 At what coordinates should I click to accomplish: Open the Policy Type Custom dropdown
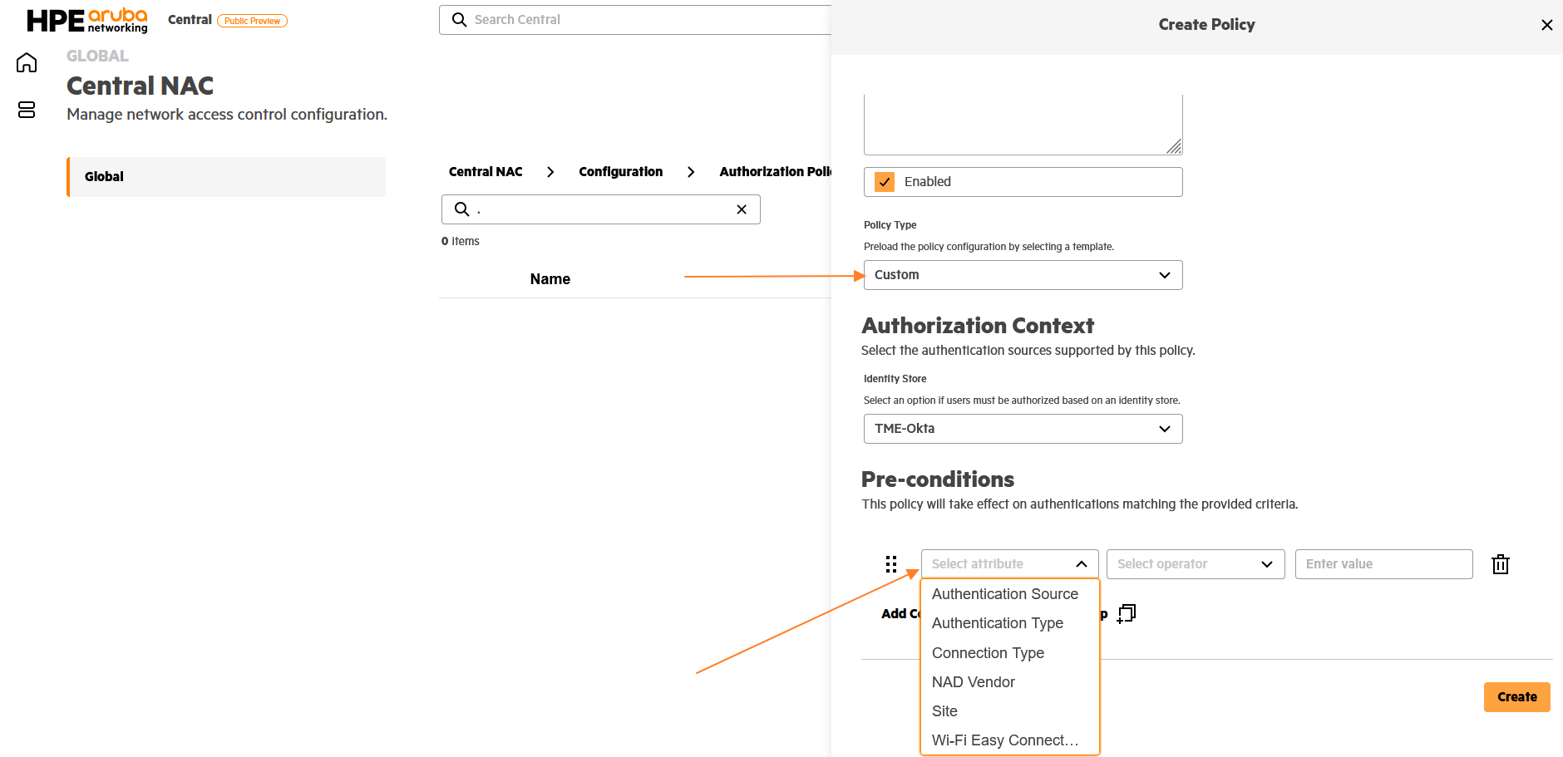click(x=1023, y=275)
